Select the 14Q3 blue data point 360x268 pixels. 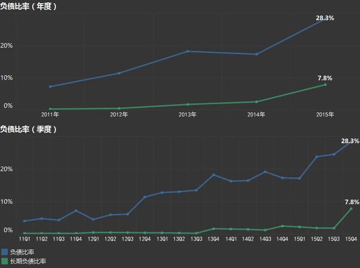265,172
